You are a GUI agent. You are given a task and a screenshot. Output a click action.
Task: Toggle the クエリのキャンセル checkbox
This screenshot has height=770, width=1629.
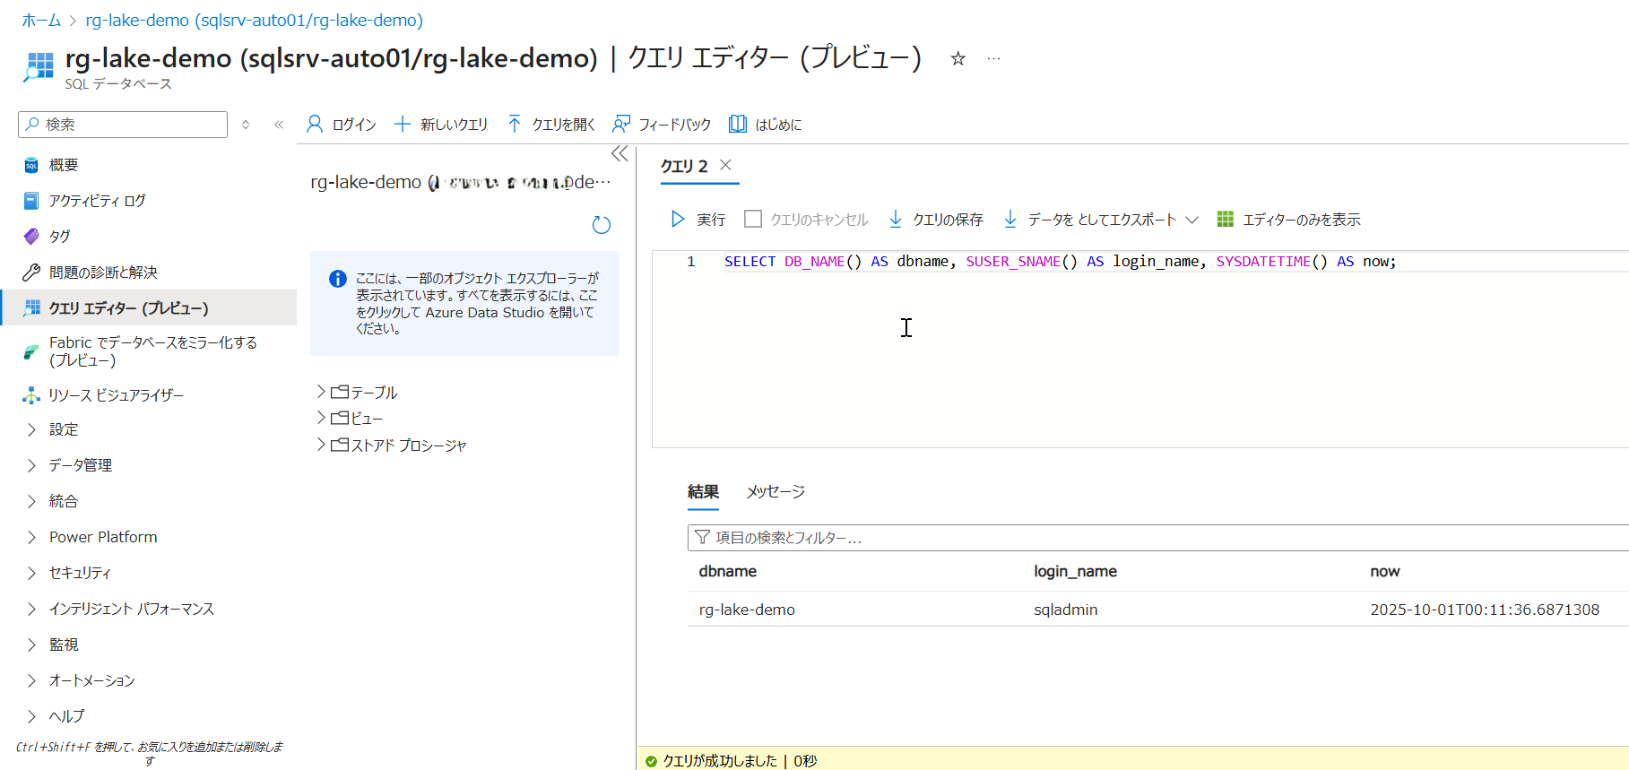[x=753, y=220]
